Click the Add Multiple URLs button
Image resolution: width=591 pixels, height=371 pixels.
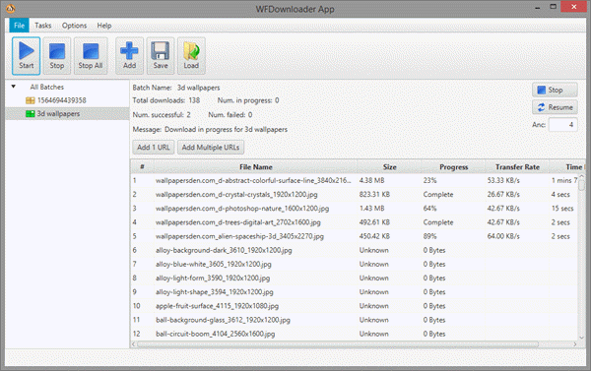211,148
